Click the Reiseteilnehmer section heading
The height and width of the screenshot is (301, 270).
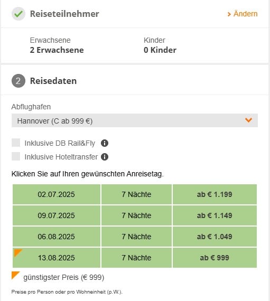click(x=64, y=14)
